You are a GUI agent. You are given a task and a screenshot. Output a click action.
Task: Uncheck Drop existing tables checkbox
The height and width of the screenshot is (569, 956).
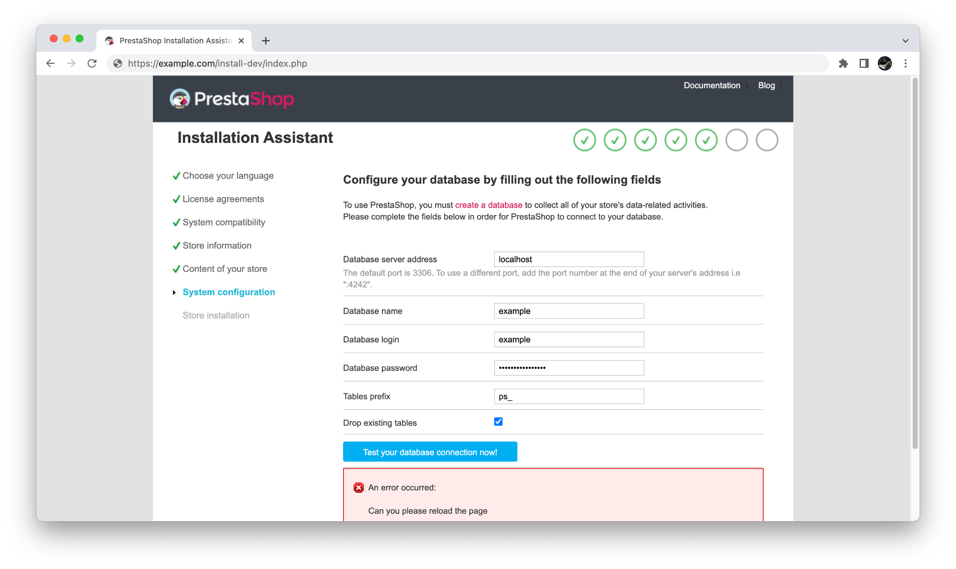(498, 422)
